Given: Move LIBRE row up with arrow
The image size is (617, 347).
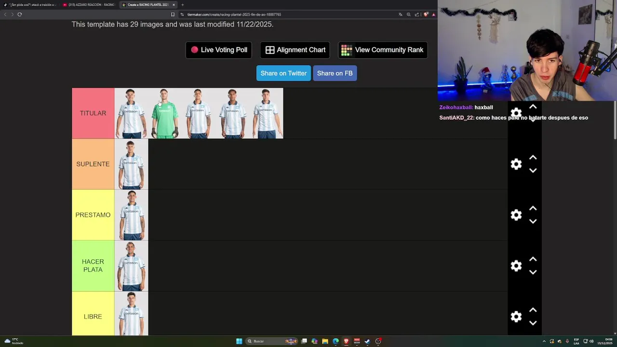Looking at the screenshot, I should coord(533,310).
